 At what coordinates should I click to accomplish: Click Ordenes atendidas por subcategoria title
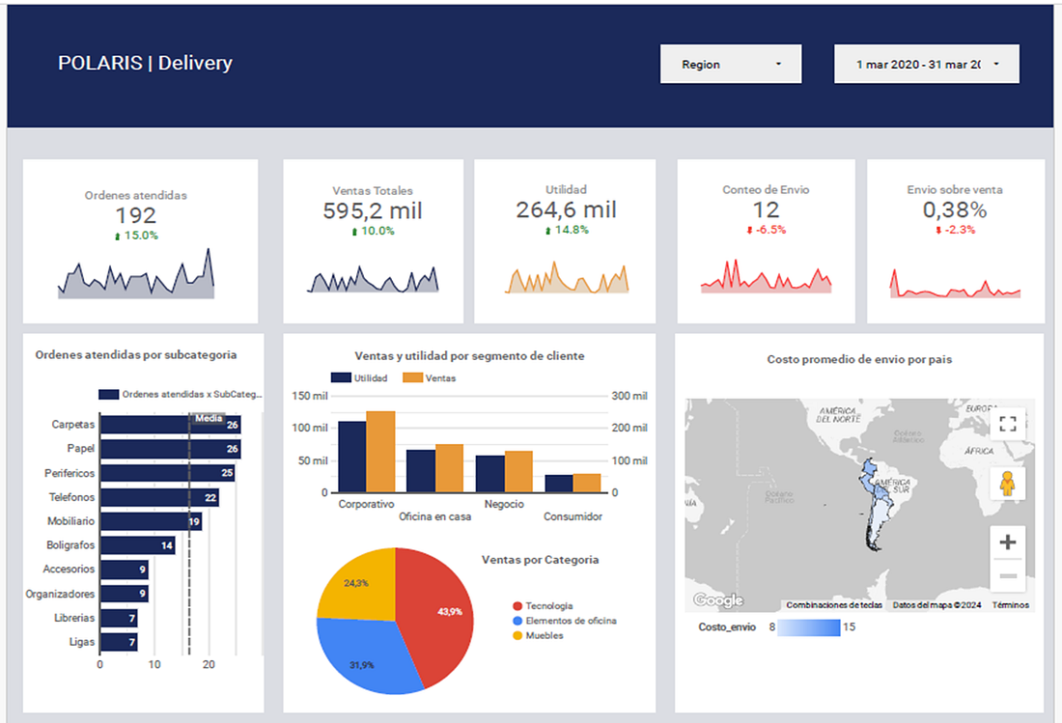click(136, 354)
